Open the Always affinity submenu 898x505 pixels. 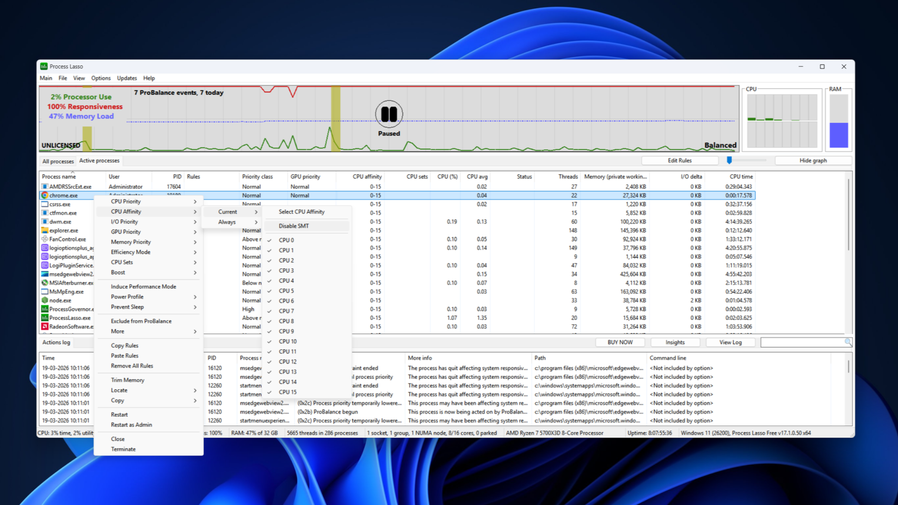tap(227, 222)
